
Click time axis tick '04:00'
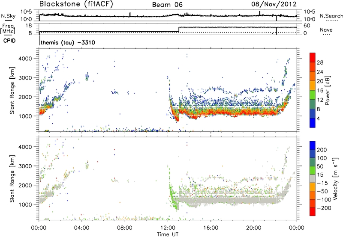(x=82, y=228)
